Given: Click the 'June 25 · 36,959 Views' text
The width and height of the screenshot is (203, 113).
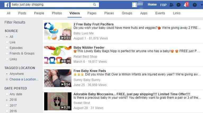Looking at the screenshot, I should point(90,85).
